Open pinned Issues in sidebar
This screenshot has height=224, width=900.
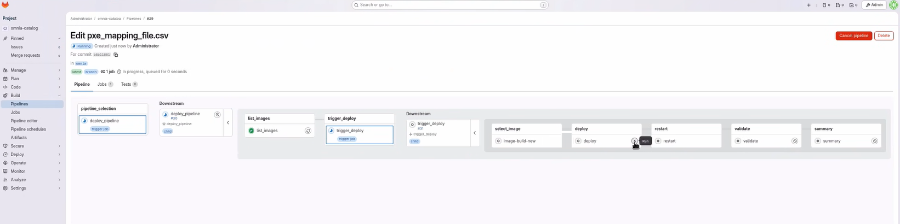(32, 47)
